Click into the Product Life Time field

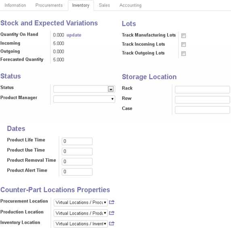(x=77, y=141)
